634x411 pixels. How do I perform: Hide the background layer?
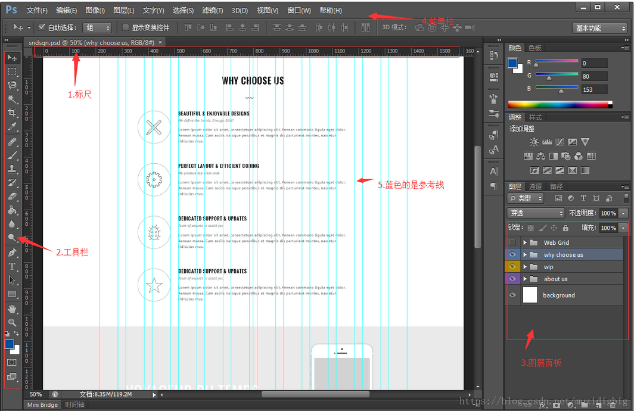tap(512, 295)
